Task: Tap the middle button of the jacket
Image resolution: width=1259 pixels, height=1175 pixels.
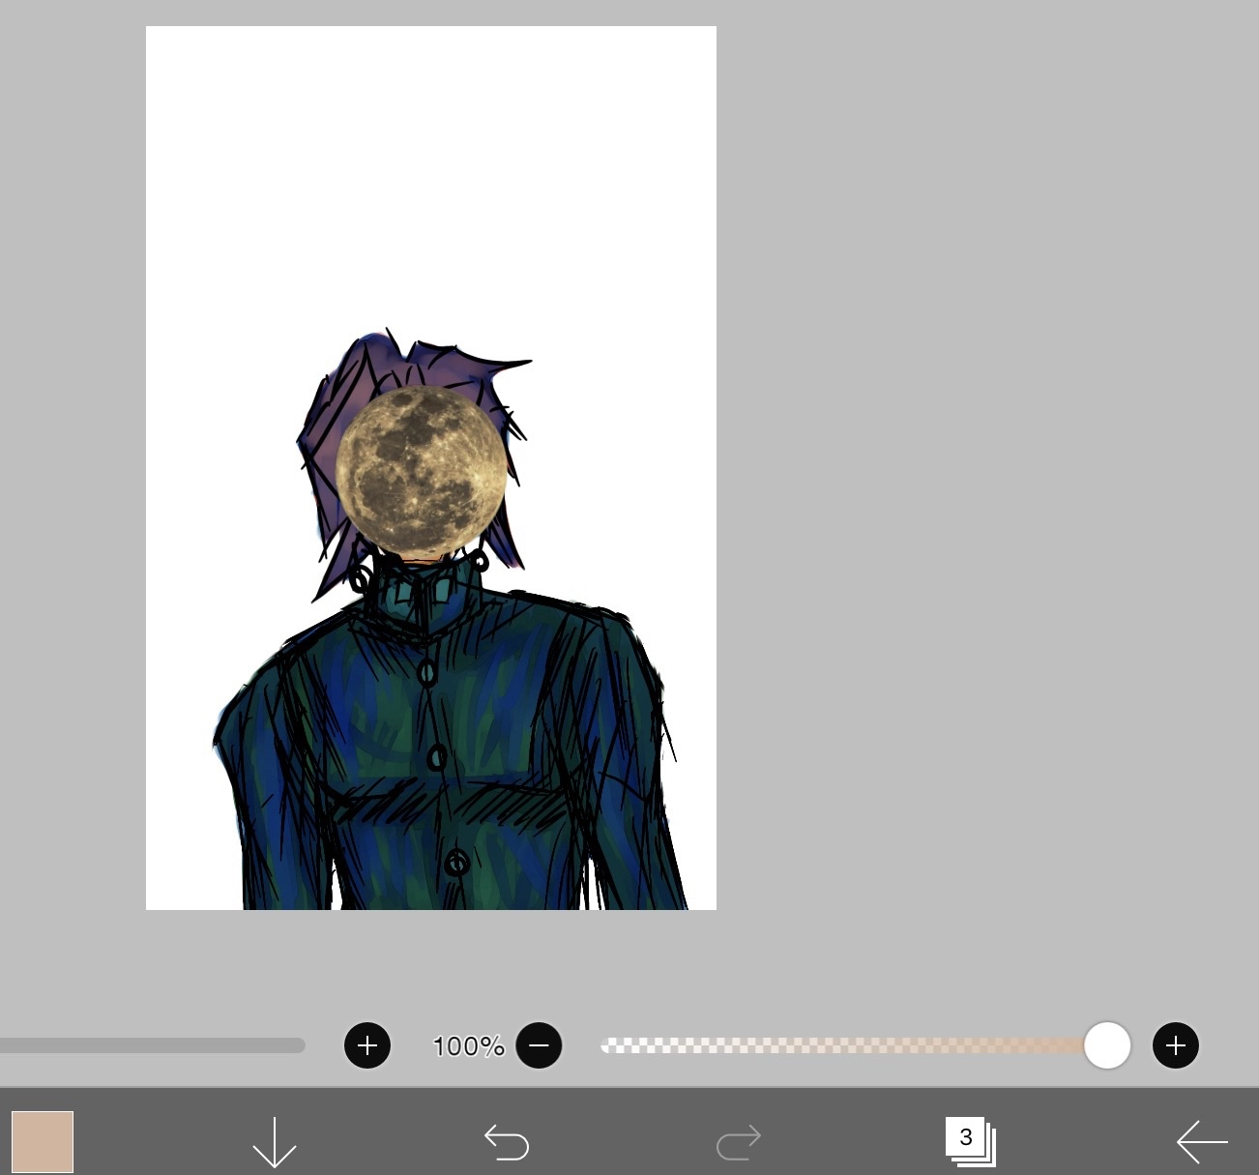Action: pyautogui.click(x=437, y=757)
